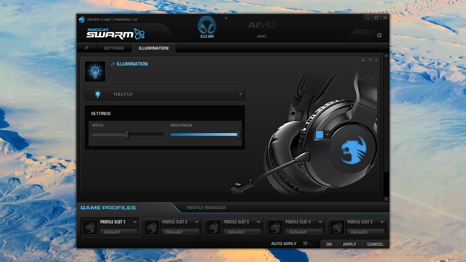Expand the PROFILE SLOT 1 dropdown arrow
Image resolution: width=466 pixels, height=262 pixels.
(135, 222)
